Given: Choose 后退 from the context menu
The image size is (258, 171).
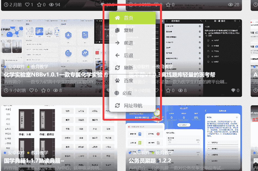Looking at the screenshot, I should click(132, 55).
